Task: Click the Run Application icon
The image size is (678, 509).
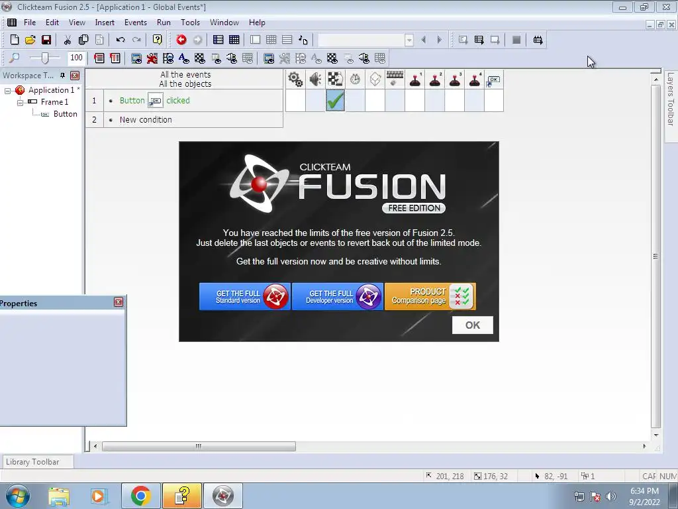Action: (479, 40)
